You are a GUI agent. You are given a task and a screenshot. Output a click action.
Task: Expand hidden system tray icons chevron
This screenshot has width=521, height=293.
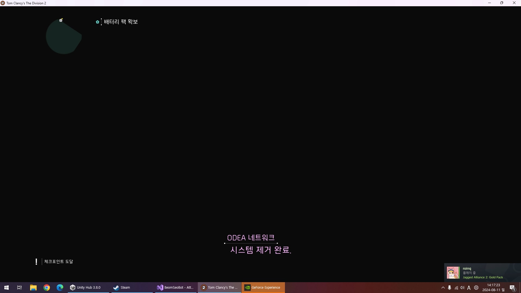(443, 288)
